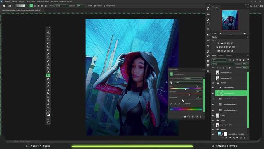The image size is (264, 149).
Task: Select the Lasso tool
Action: point(48,39)
